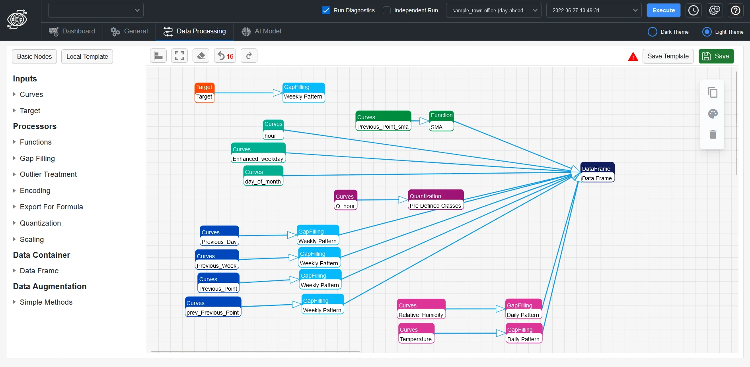Select the Light Theme radio button

707,32
